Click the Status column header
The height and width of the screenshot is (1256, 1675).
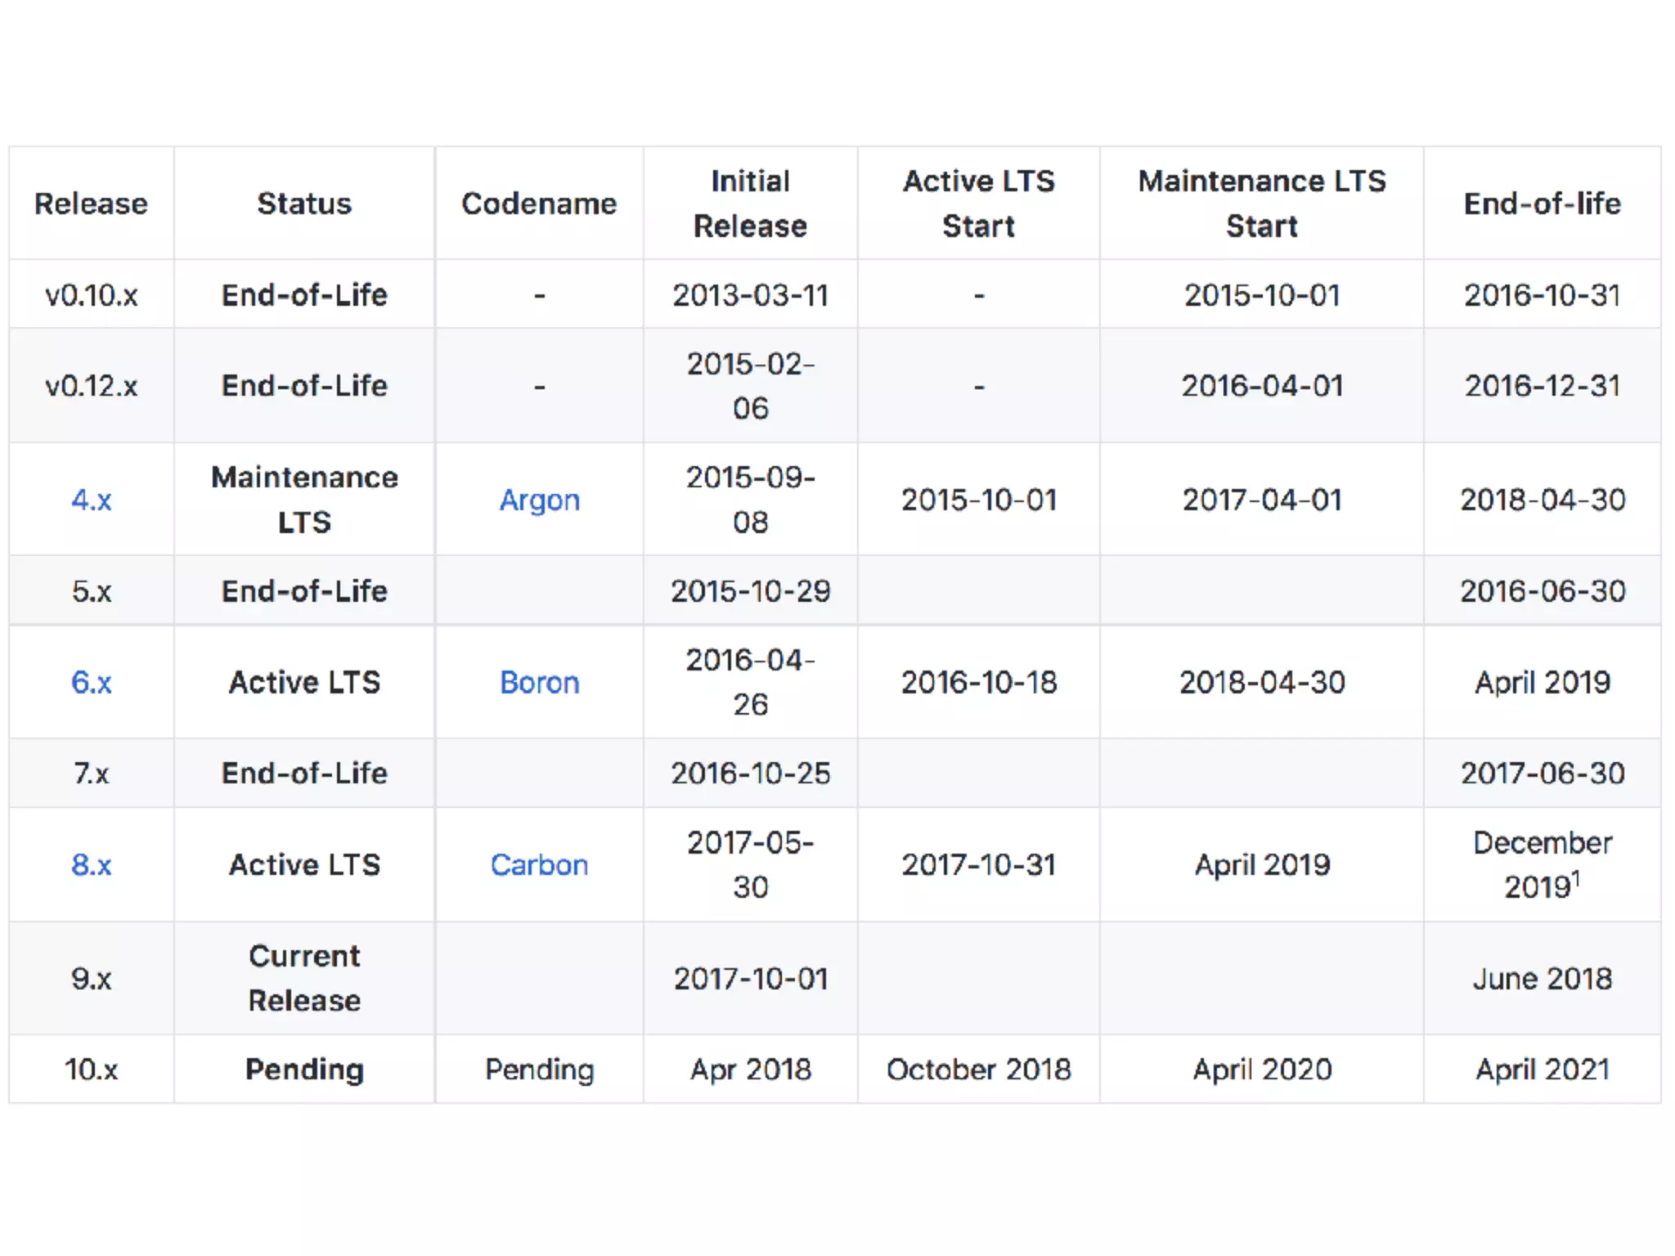[x=304, y=204]
